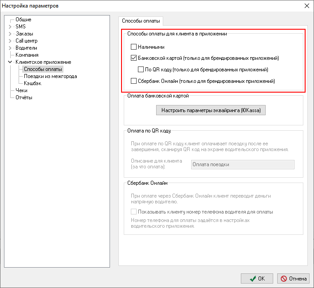The width and height of the screenshot is (314, 288).
Task: Confirm settings with the OK button
Action: 257,279
